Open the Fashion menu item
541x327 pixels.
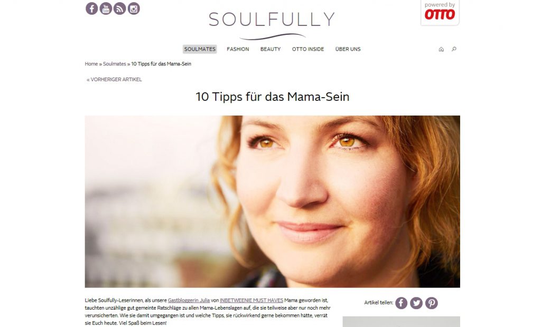coord(238,49)
